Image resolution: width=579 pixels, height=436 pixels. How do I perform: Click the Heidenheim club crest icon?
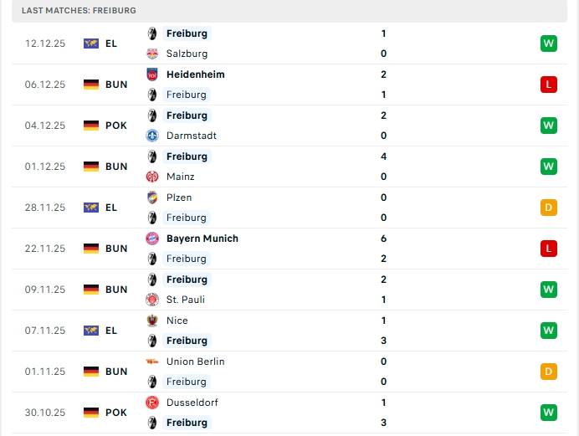pyautogui.click(x=152, y=74)
